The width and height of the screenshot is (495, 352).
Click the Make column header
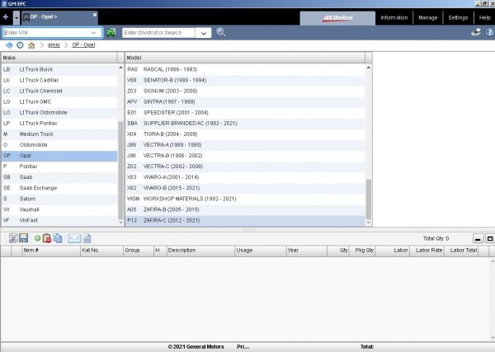(59, 58)
